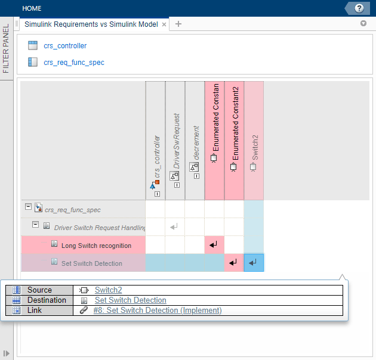Open link #8: Set Switch Detection (Implement)
Viewport: 376px width, 360px height.
point(158,311)
